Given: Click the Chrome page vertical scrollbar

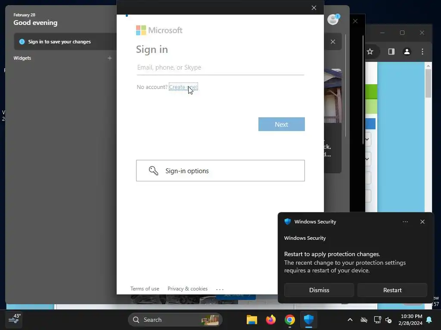Looking at the screenshot, I should 428,83.
